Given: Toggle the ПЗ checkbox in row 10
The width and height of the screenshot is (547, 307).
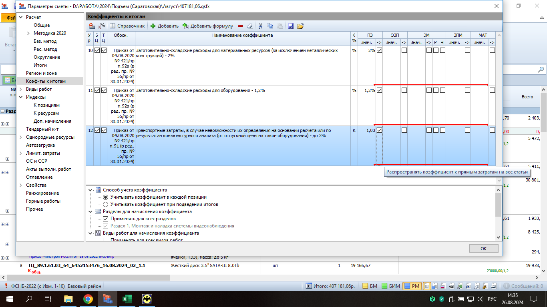Looking at the screenshot, I should pos(379,50).
